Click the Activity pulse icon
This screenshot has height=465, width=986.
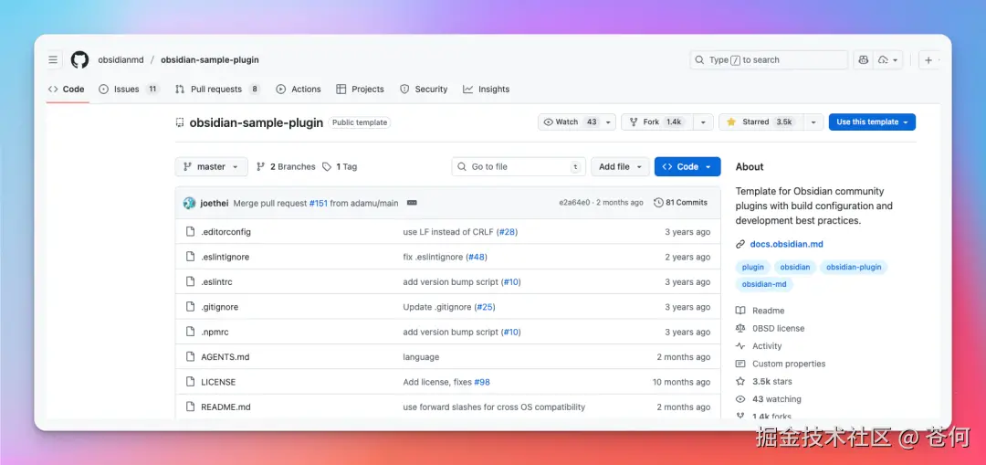pyautogui.click(x=740, y=345)
